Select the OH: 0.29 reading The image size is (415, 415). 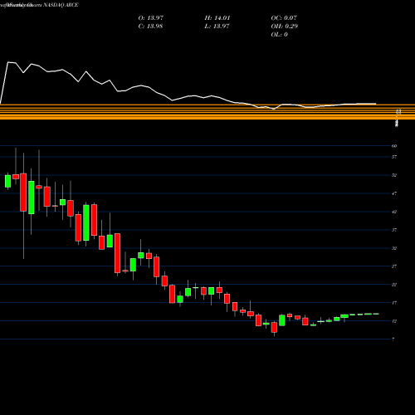point(285,27)
